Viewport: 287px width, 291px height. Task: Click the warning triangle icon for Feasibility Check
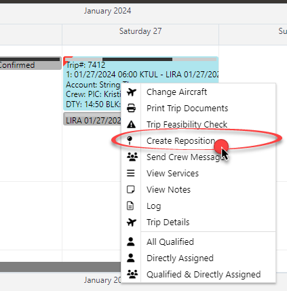(x=131, y=124)
